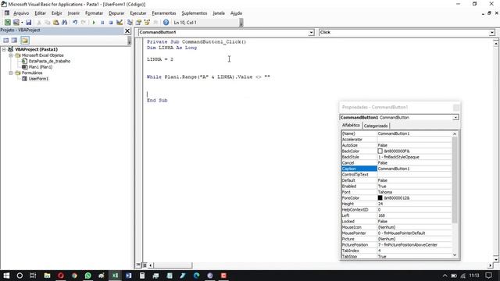Open Properties object selector dropdown arrow
Viewport: 500px width, 281px height.
click(x=455, y=117)
